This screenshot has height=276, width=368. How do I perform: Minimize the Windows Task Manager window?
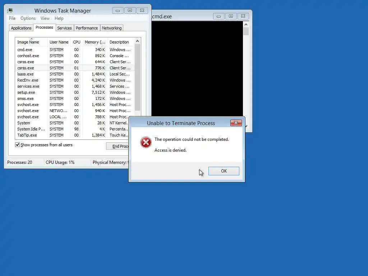(x=118, y=10)
